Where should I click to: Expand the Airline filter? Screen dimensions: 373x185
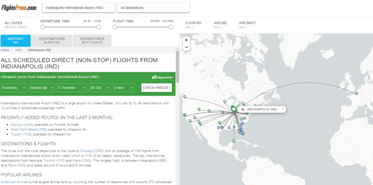pos(220,25)
